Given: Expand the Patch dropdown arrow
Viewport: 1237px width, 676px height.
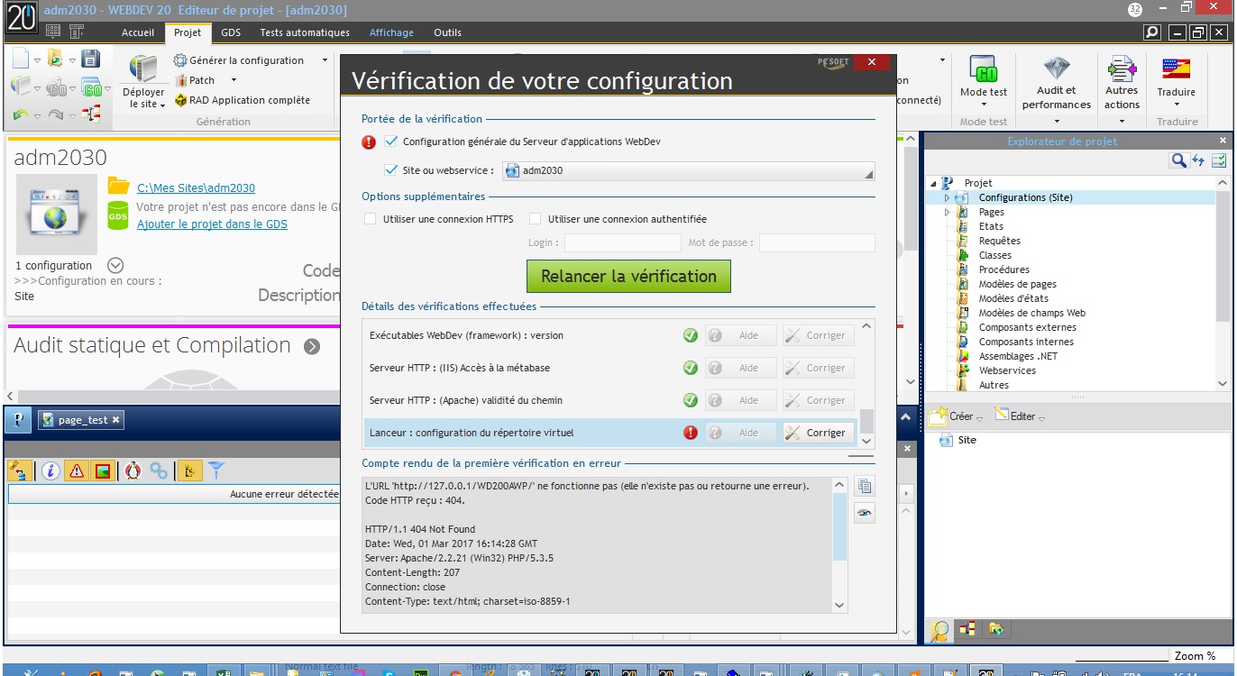Looking at the screenshot, I should point(234,80).
